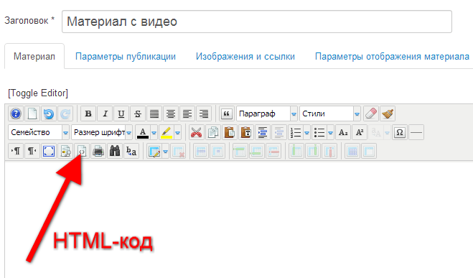This screenshot has width=473, height=278.
Task: Open the Replace text tool
Action: (131, 151)
